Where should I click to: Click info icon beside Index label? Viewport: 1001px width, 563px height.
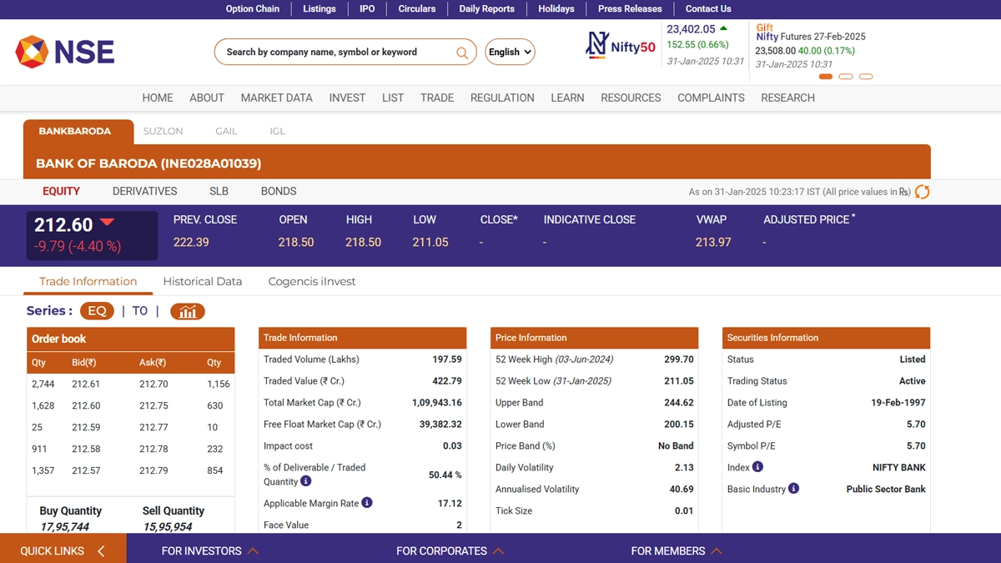click(757, 467)
